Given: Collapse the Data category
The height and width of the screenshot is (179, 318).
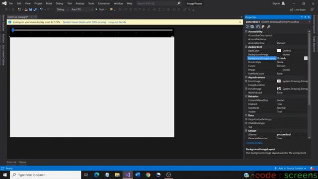Looking at the screenshot, I should 246,115.
